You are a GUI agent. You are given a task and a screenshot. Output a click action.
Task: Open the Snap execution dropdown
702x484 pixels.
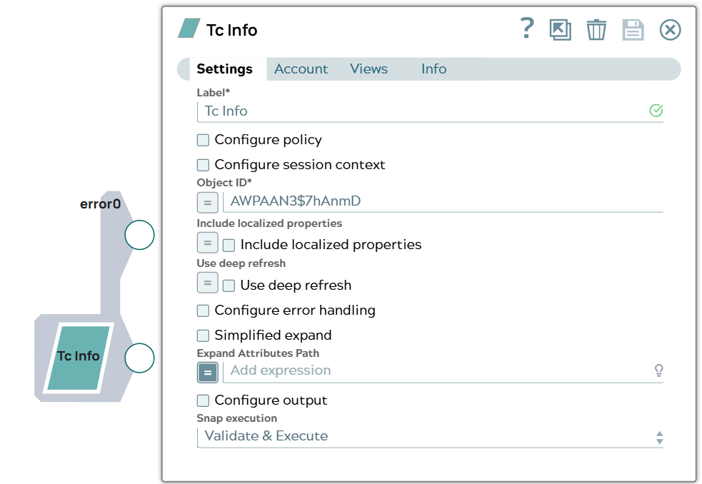(430, 437)
